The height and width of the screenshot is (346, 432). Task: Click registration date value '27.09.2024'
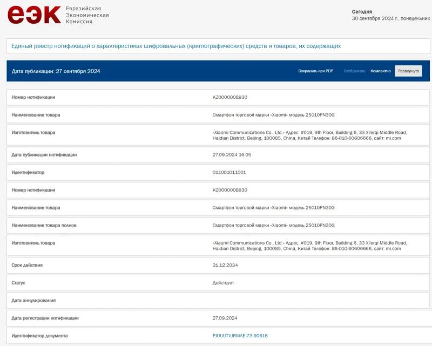[x=225, y=318]
